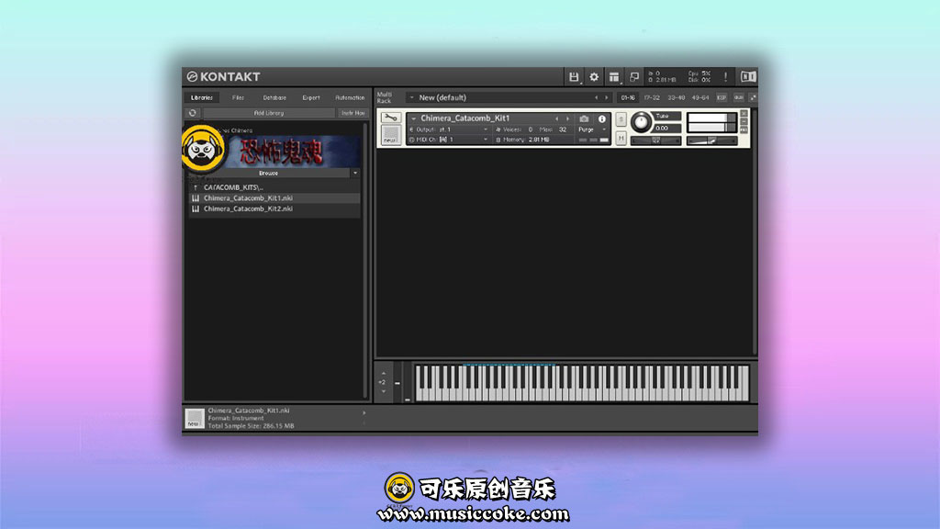Click the Kontakt logo in header

click(223, 77)
